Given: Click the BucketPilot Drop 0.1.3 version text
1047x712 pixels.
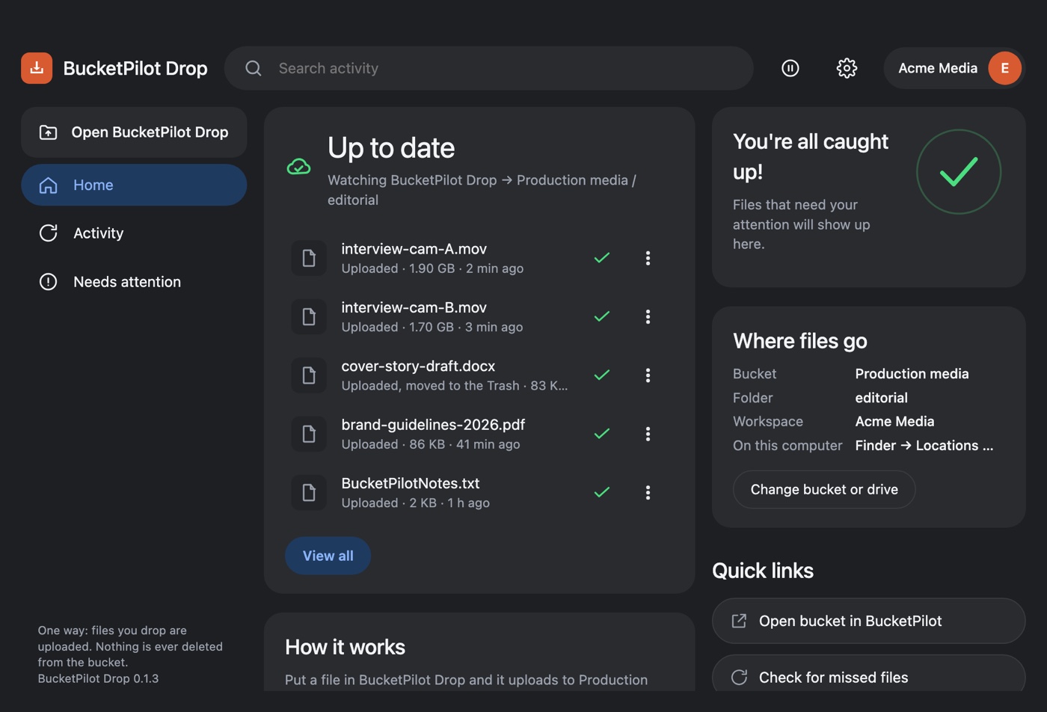Looking at the screenshot, I should tap(98, 678).
